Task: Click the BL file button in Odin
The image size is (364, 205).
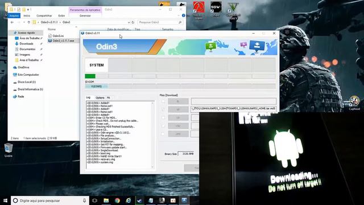Action: 178,101
